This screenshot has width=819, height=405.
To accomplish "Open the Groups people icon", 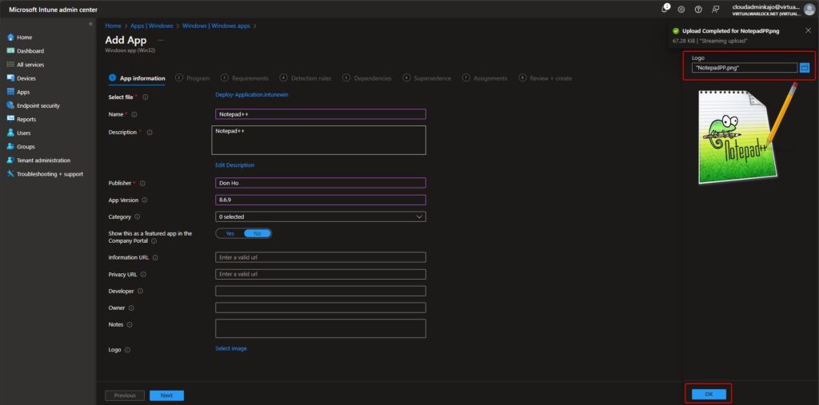I will point(10,147).
